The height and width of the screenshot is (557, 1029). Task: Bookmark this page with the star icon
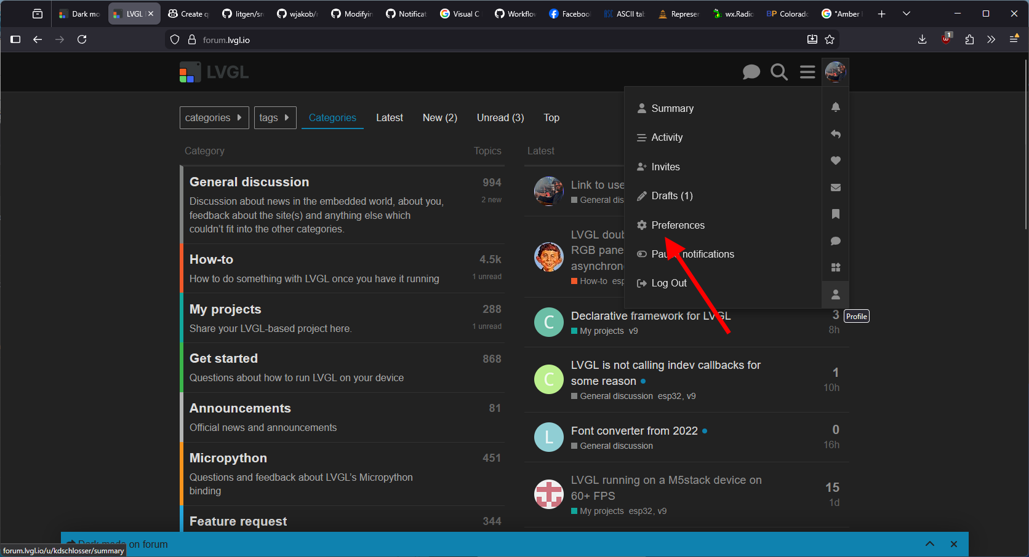[830, 40]
